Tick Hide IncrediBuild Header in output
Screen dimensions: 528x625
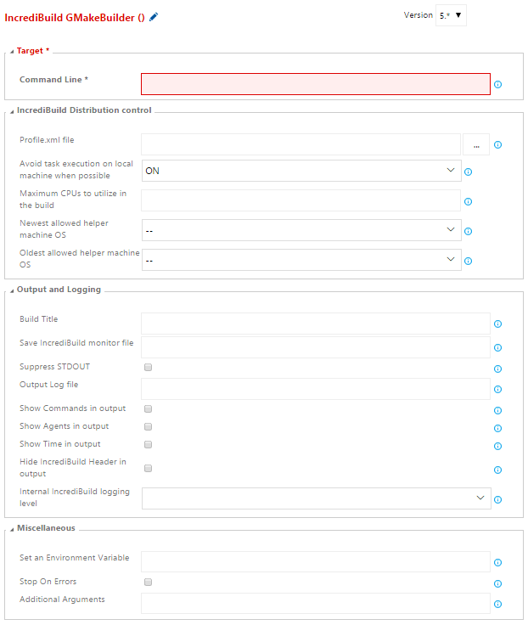pos(148,468)
